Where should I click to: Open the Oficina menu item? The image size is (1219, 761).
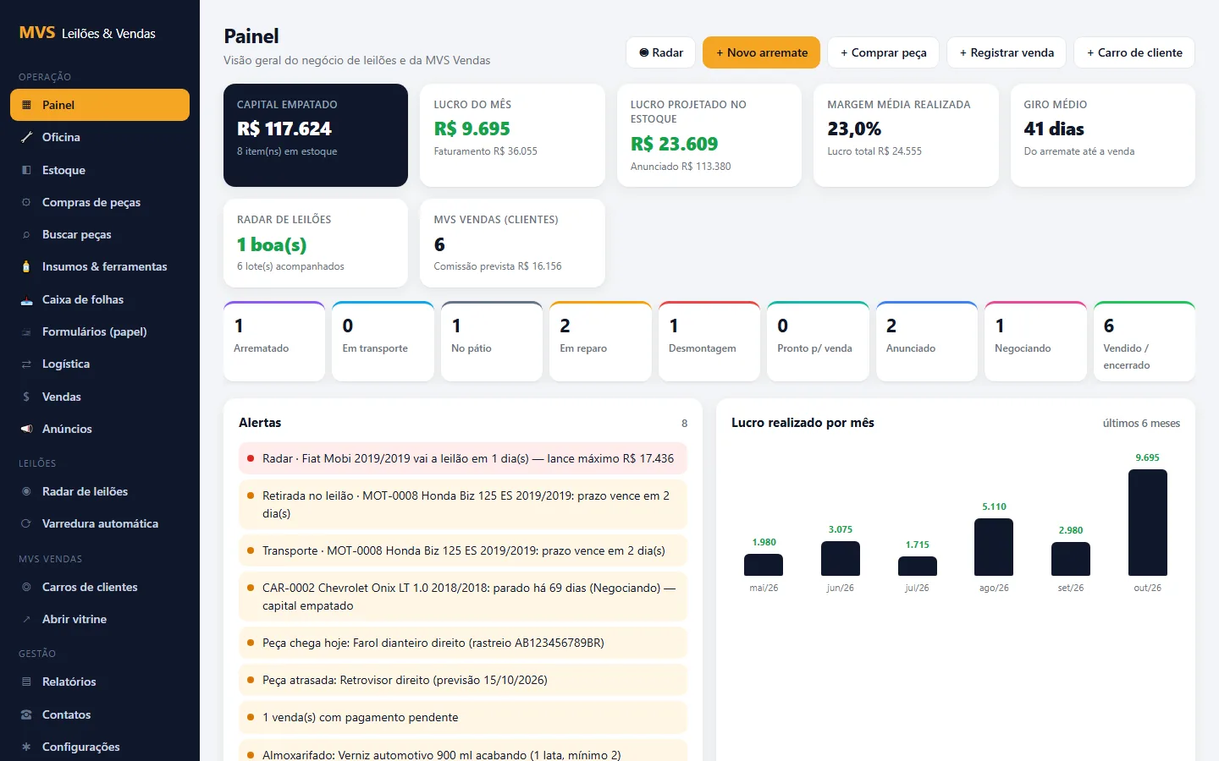[x=100, y=137]
